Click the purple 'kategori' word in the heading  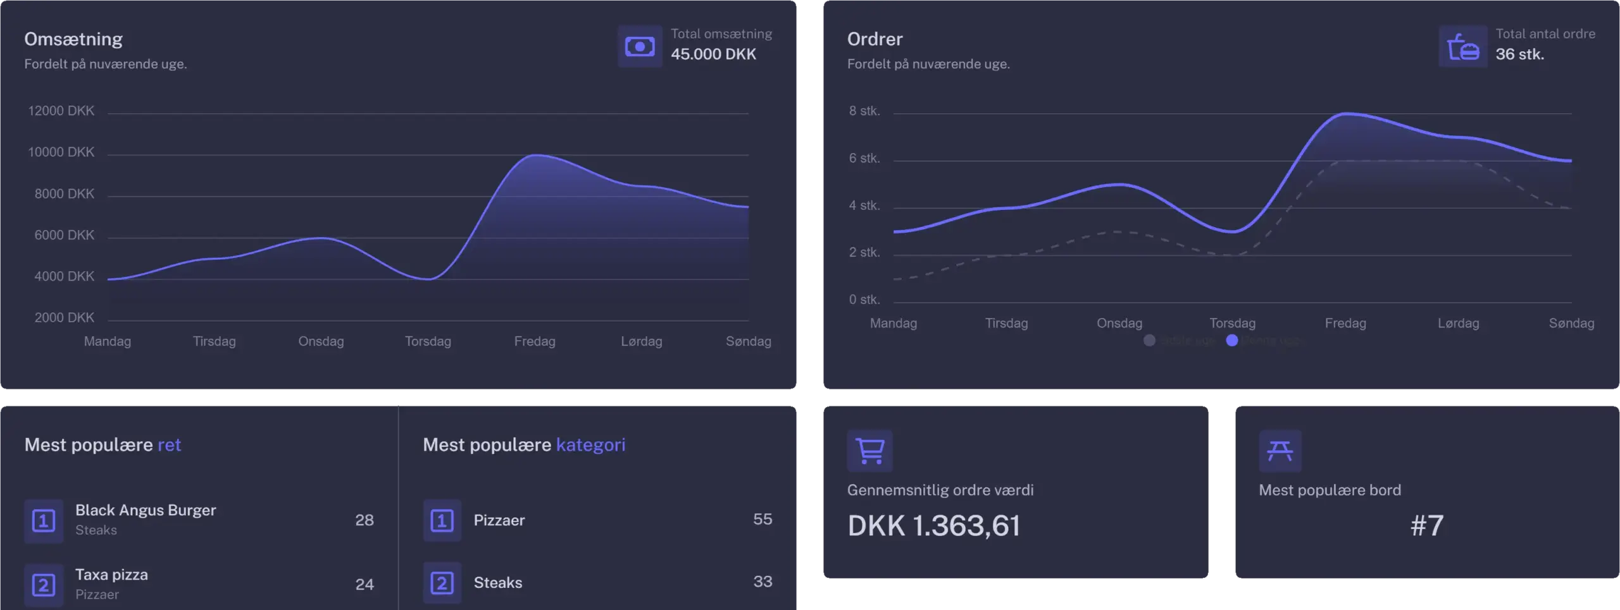pos(590,444)
